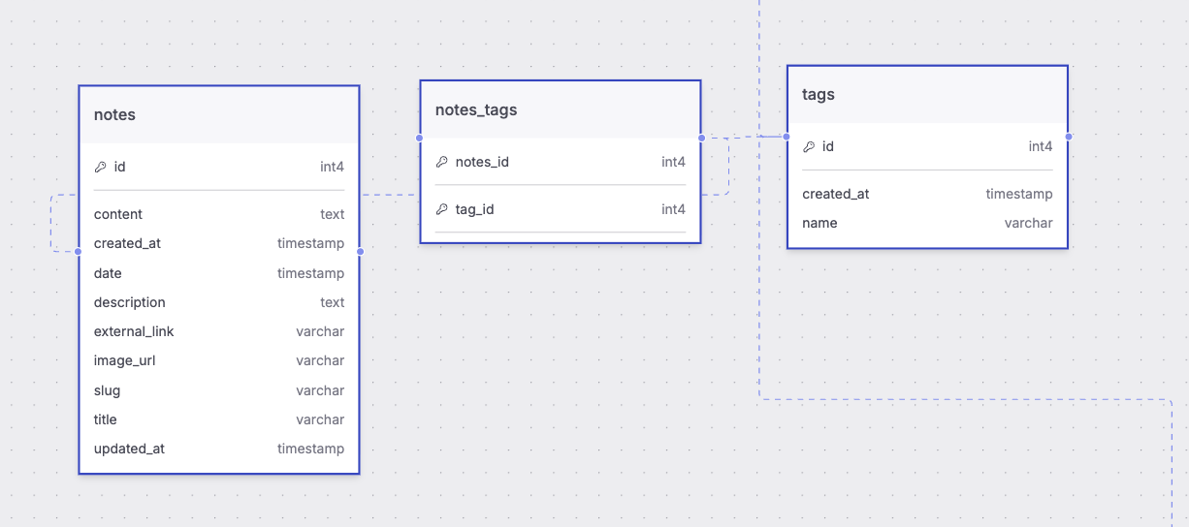
Task: Select the notes_tags table header
Action: 561,109
